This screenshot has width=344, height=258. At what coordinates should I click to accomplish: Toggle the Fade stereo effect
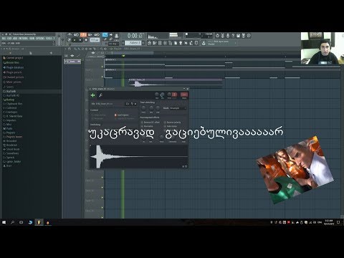click(171, 126)
